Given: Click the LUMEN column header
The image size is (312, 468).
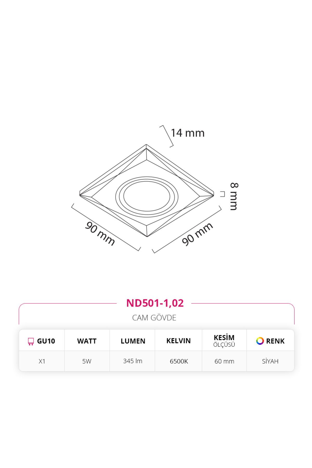Looking at the screenshot, I should pyautogui.click(x=133, y=341).
